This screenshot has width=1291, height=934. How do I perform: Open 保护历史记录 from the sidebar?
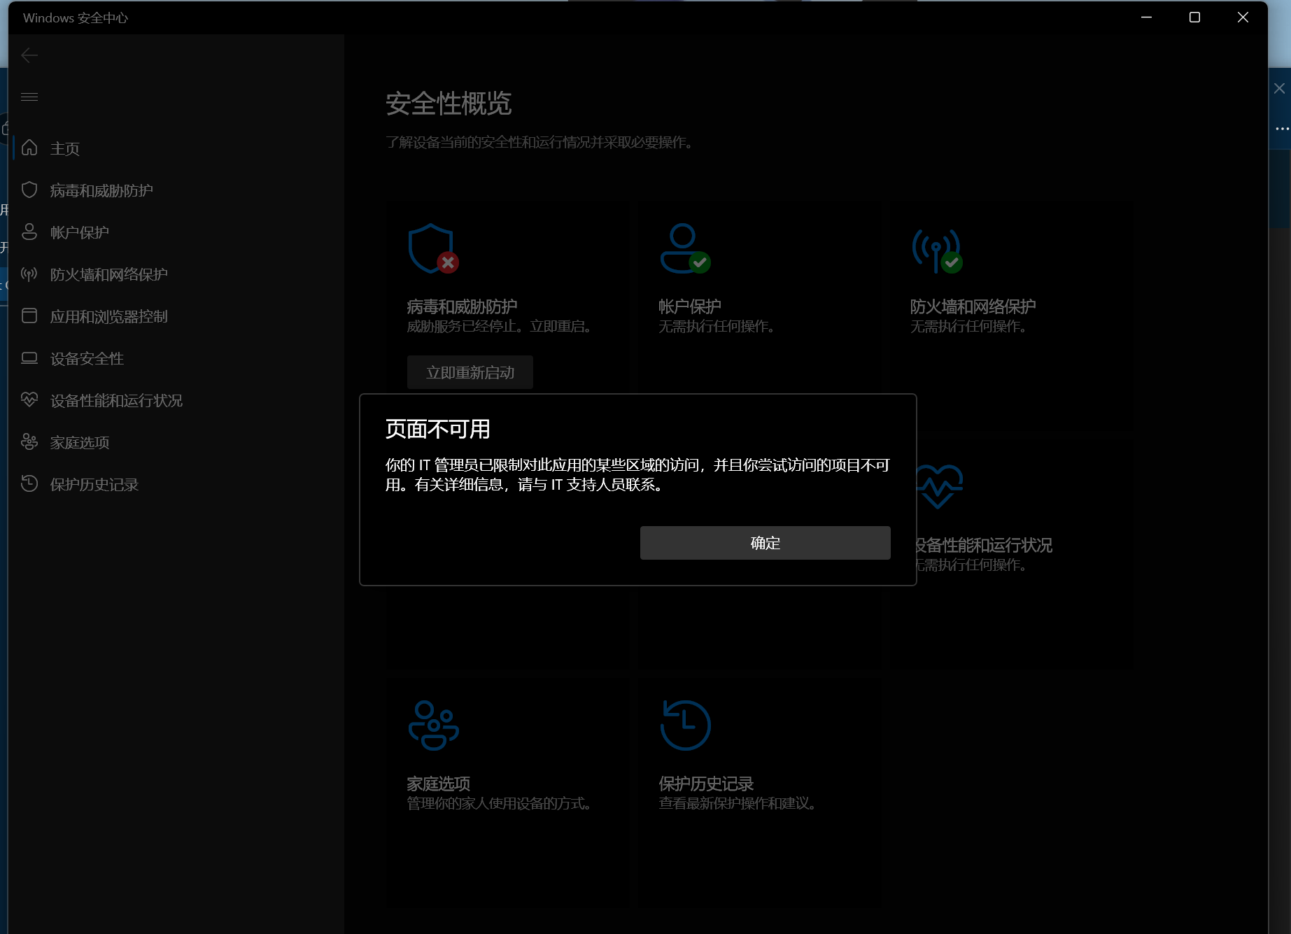(178, 484)
